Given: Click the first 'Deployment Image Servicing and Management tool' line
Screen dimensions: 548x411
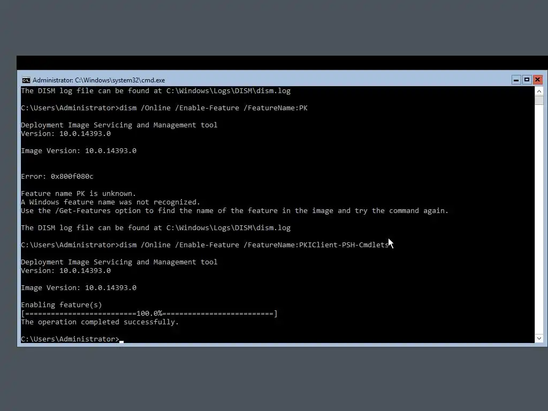Looking at the screenshot, I should (119, 125).
